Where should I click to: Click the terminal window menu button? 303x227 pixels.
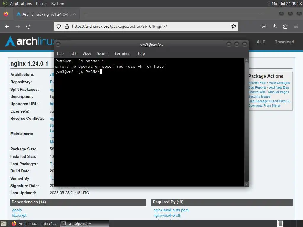tap(58, 45)
